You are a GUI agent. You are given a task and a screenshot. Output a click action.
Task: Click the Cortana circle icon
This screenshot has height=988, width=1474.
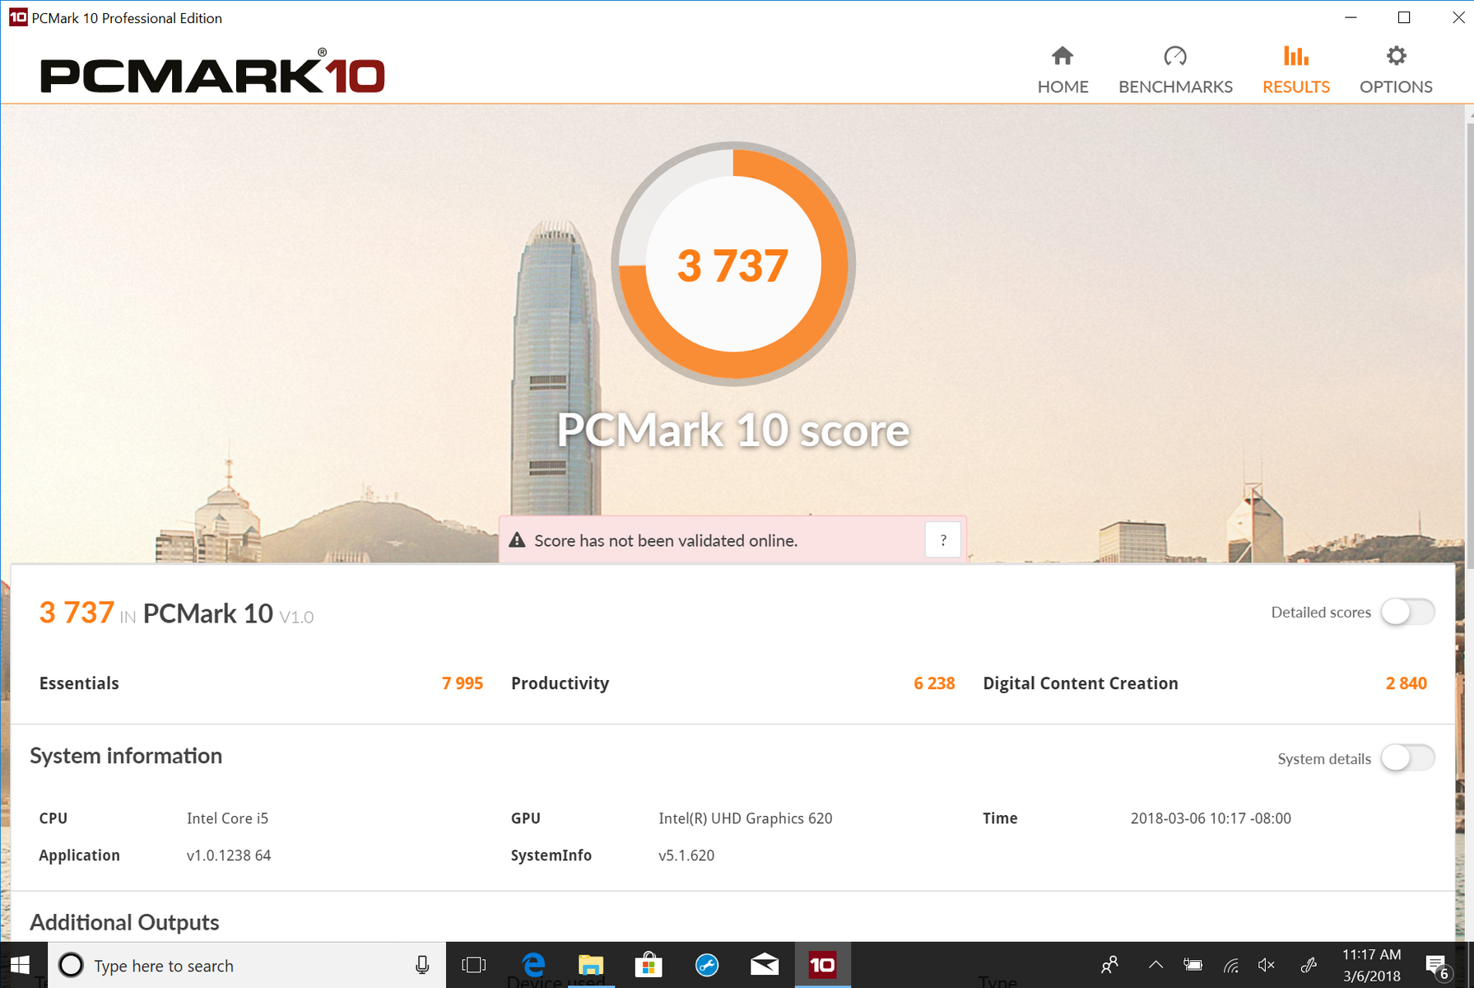click(71, 965)
